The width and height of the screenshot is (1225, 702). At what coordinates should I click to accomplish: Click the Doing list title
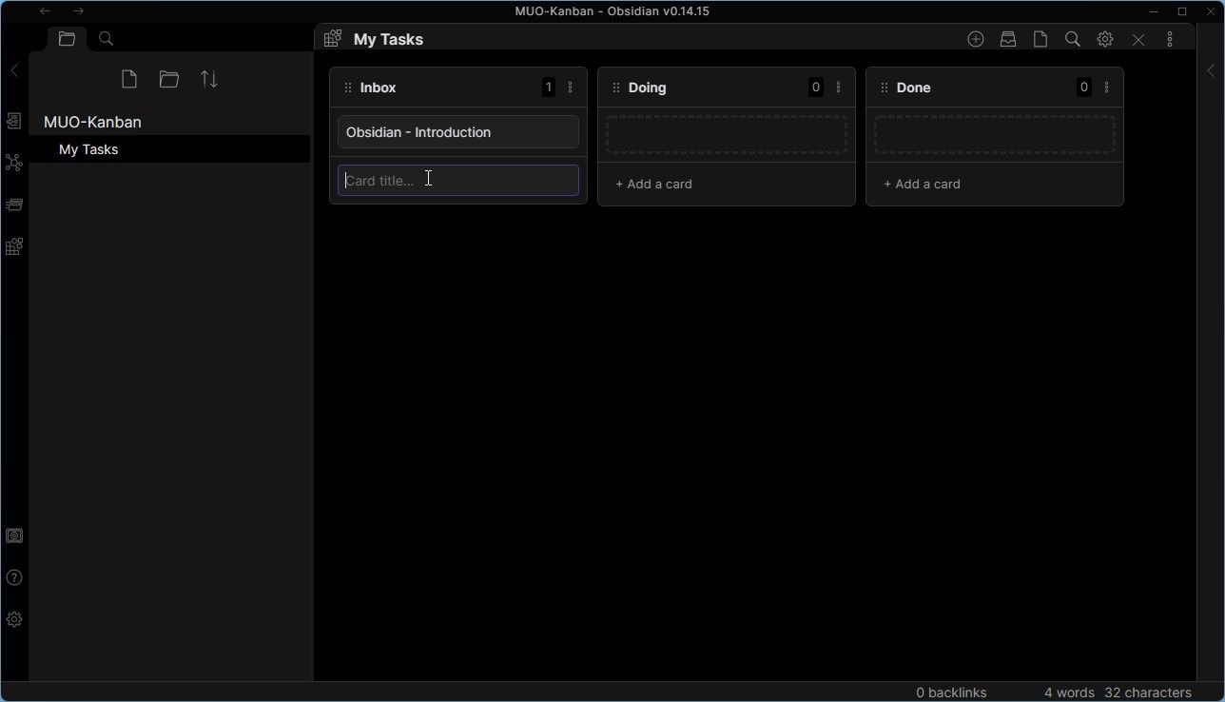(647, 88)
